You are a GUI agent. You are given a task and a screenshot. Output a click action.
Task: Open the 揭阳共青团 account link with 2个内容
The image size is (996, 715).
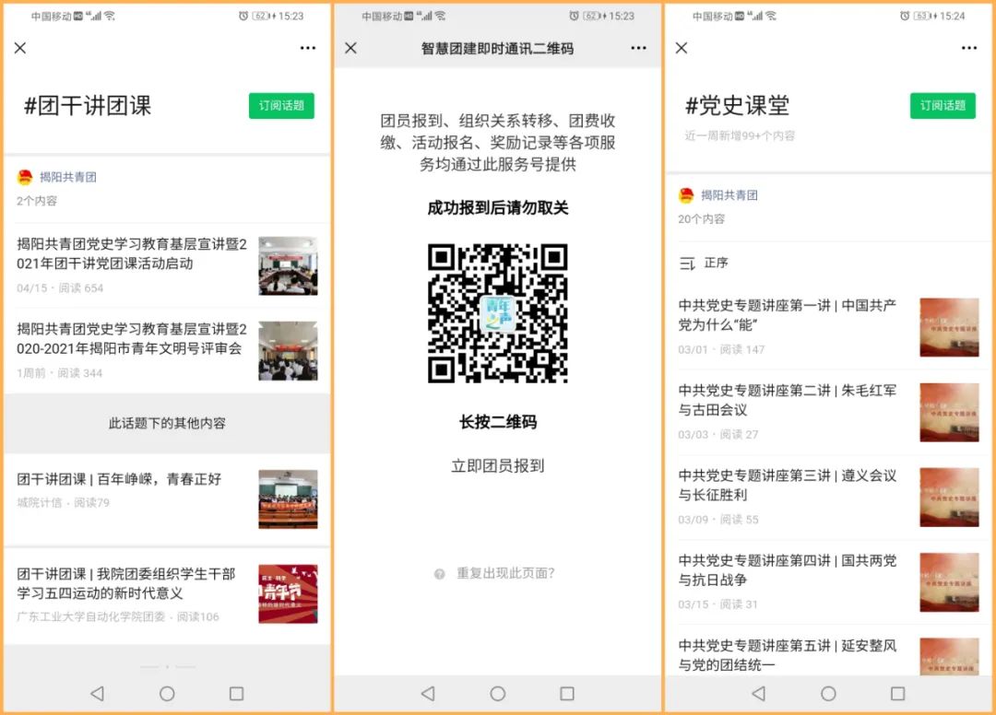click(x=68, y=177)
